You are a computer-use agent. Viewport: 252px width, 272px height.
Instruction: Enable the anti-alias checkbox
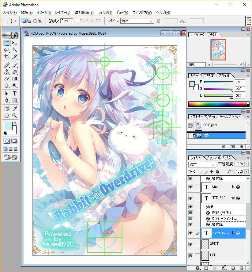(77, 21)
